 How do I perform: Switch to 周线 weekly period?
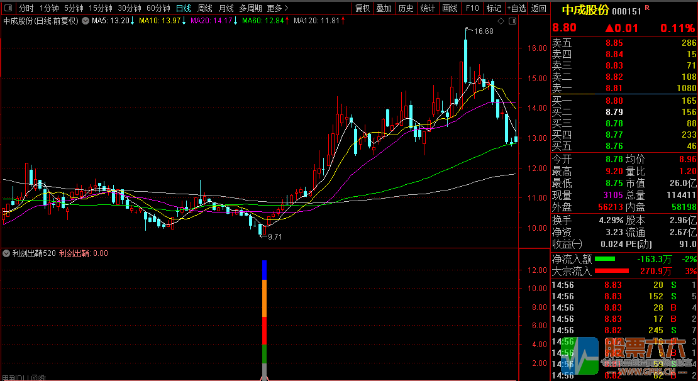tap(205, 8)
